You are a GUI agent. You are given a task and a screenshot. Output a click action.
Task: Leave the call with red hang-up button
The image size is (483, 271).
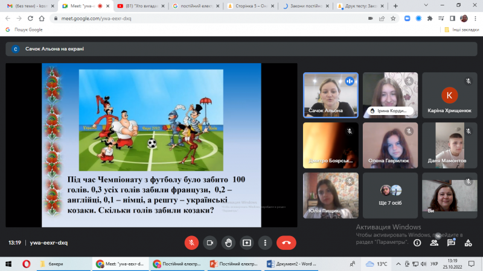[x=286, y=243]
